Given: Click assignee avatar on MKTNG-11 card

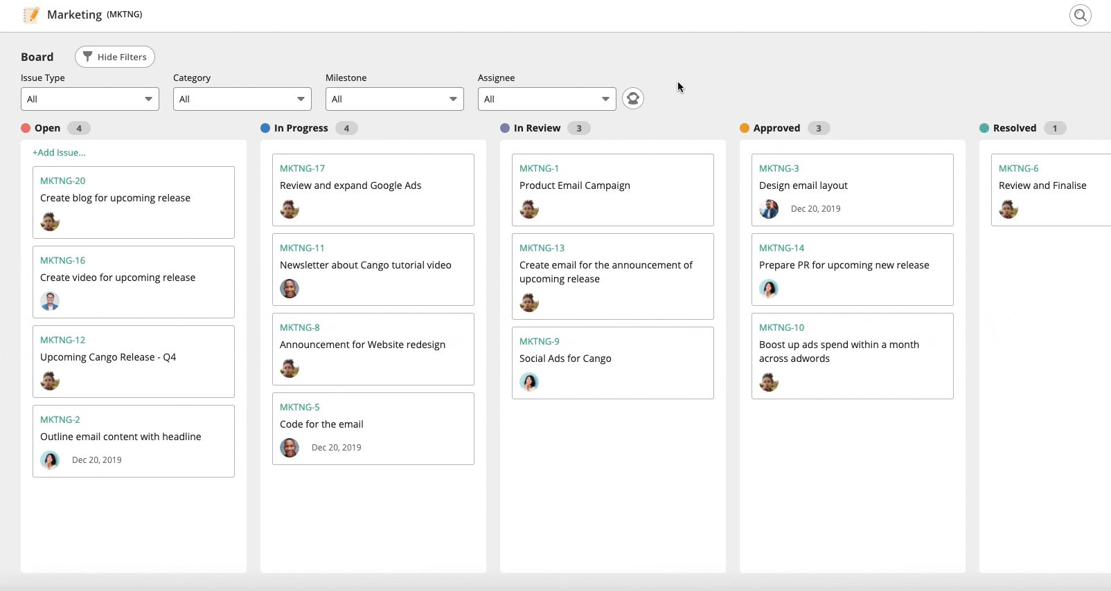Looking at the screenshot, I should point(290,289).
